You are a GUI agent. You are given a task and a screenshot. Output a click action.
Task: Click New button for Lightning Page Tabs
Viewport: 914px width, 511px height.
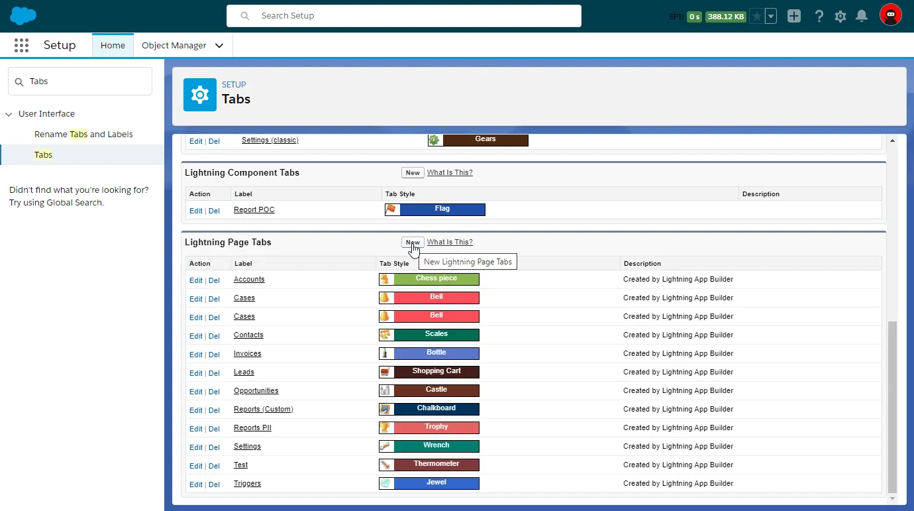(x=413, y=243)
